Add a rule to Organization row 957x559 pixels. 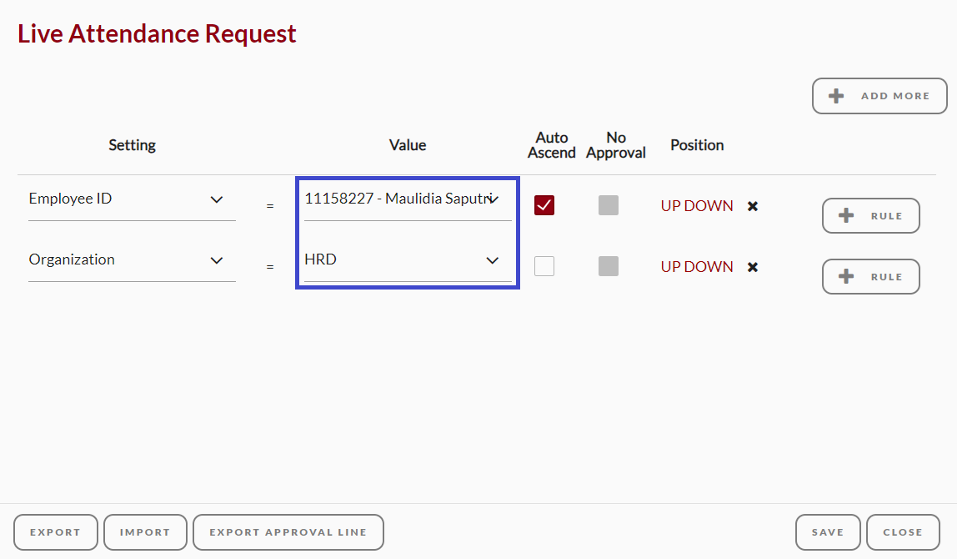coord(871,277)
